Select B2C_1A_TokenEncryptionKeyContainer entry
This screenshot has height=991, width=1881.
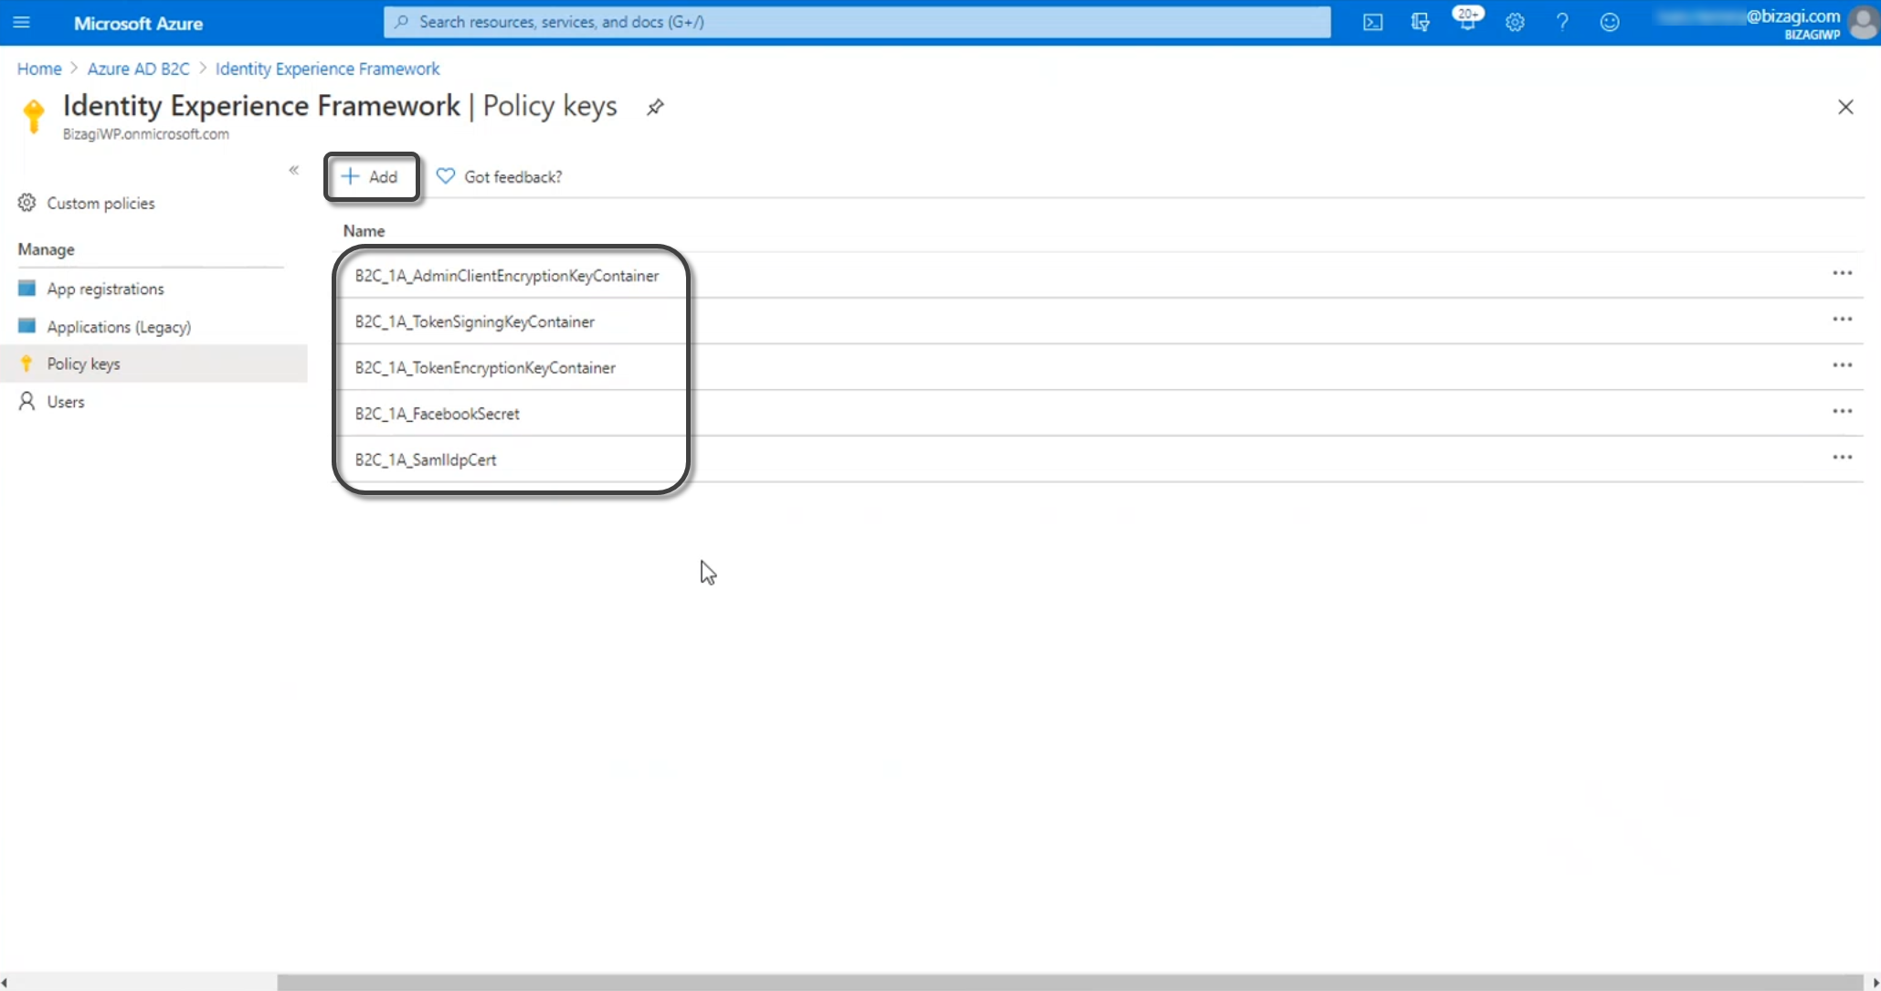point(485,367)
